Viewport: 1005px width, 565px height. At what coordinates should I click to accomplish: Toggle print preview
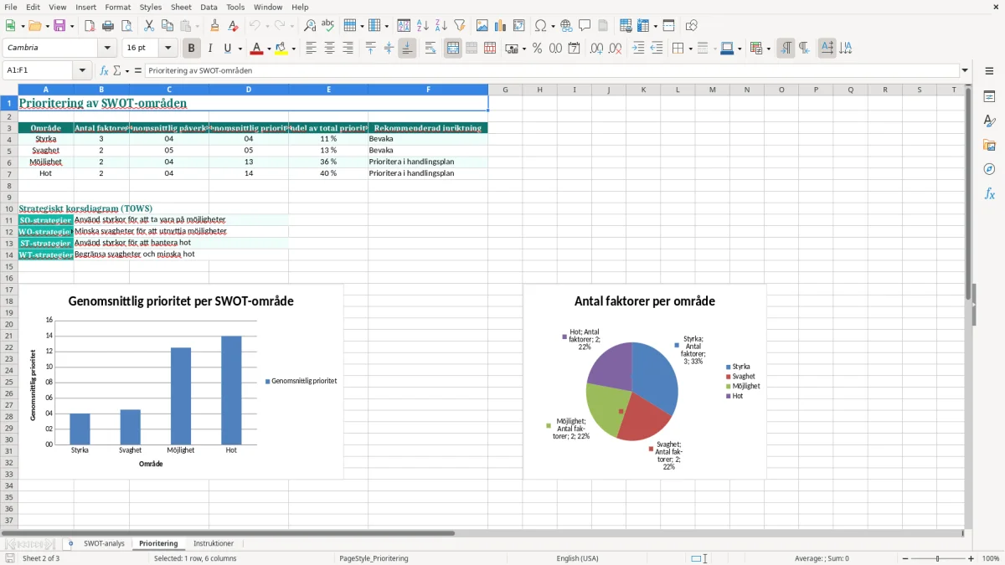click(126, 26)
